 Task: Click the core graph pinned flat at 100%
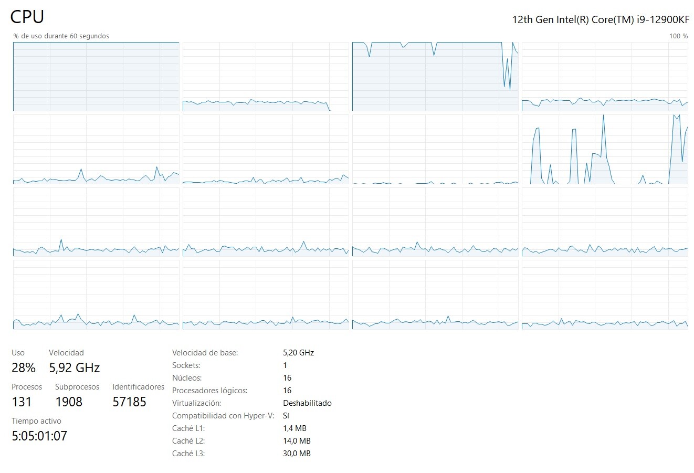pyautogui.click(x=96, y=77)
